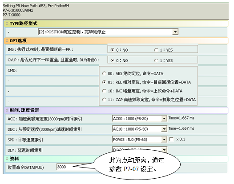
Task: Open the SPD POV03 : 5.0 dropdown
Action: pos(164,140)
